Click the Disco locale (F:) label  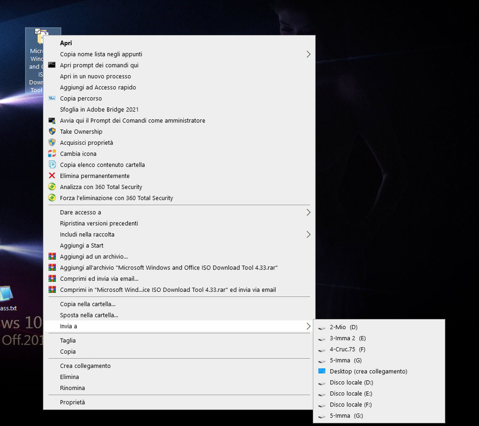pos(351,404)
